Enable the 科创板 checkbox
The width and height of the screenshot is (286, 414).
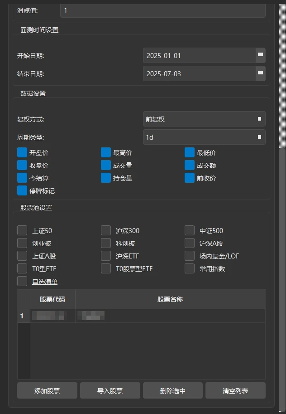click(x=106, y=243)
